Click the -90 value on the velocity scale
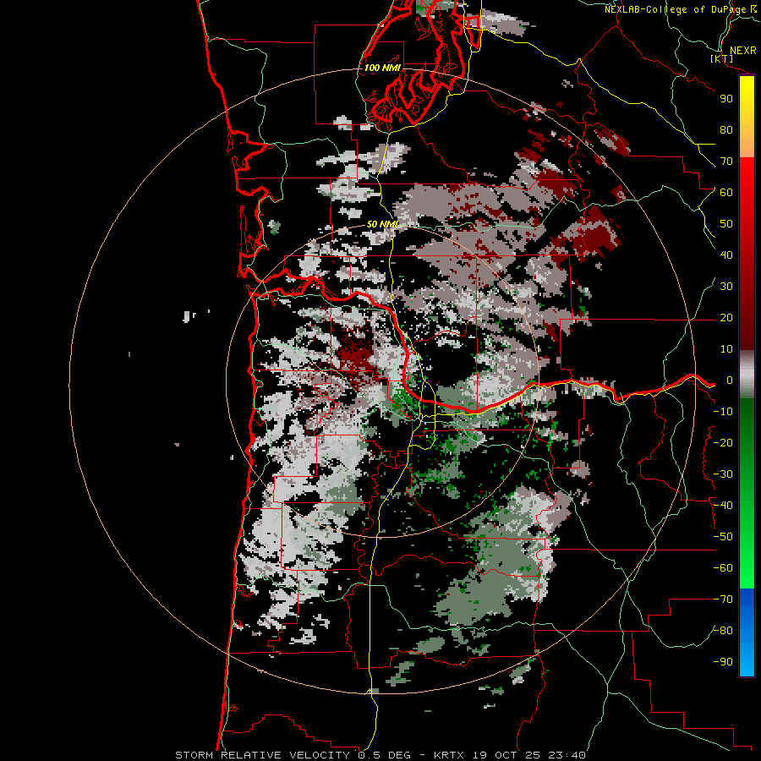761x761 pixels. coord(723,662)
